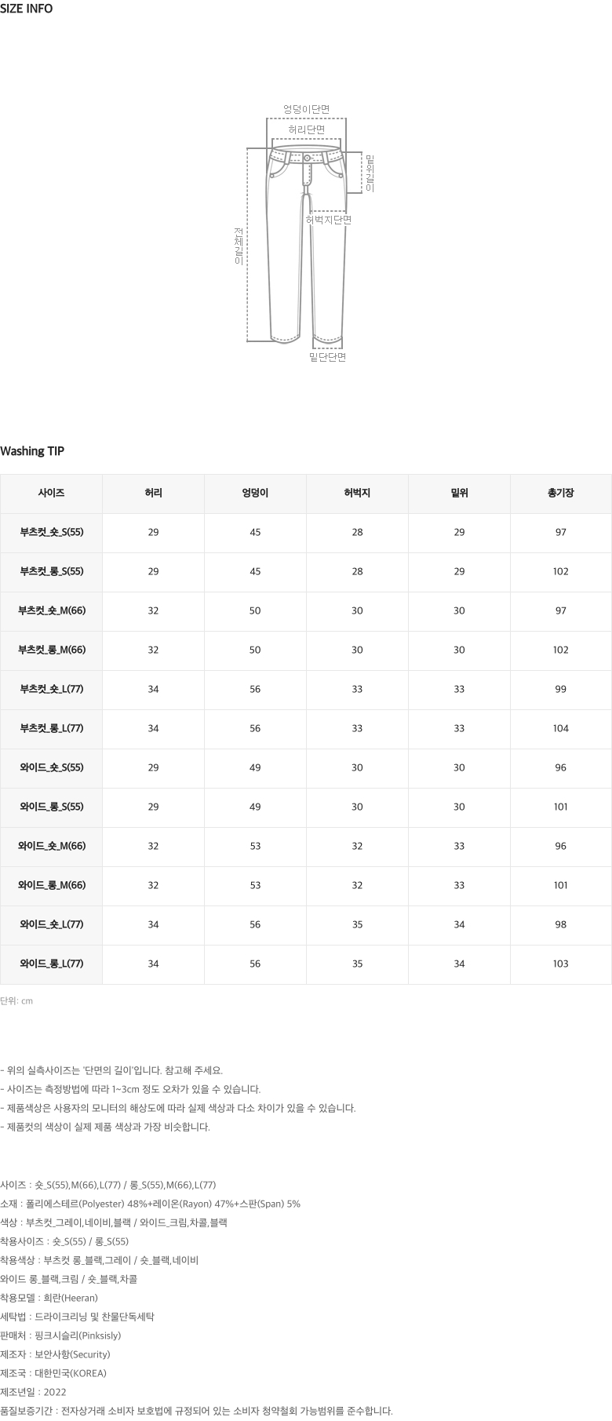Click the 부츠컷_숏_S(55) row label
The width and height of the screenshot is (612, 1421).
pos(51,533)
